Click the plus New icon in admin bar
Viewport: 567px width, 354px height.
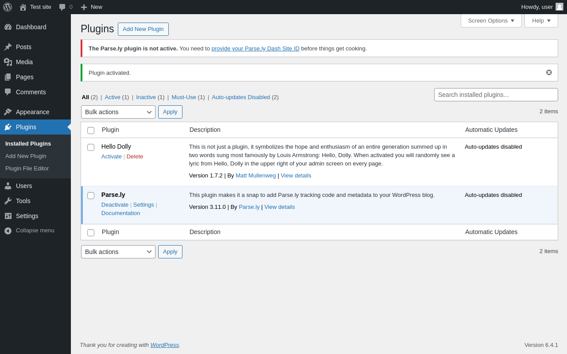click(x=84, y=7)
